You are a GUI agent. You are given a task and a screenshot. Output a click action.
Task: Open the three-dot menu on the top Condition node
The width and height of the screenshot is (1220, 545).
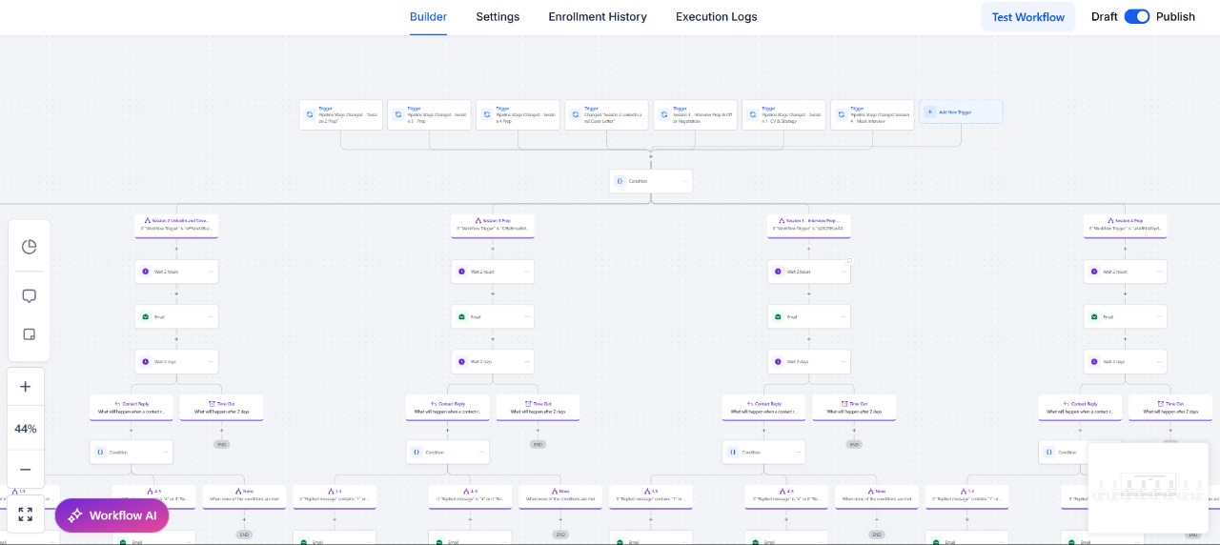[x=683, y=181]
